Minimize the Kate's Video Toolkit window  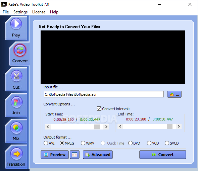(x=159, y=4)
